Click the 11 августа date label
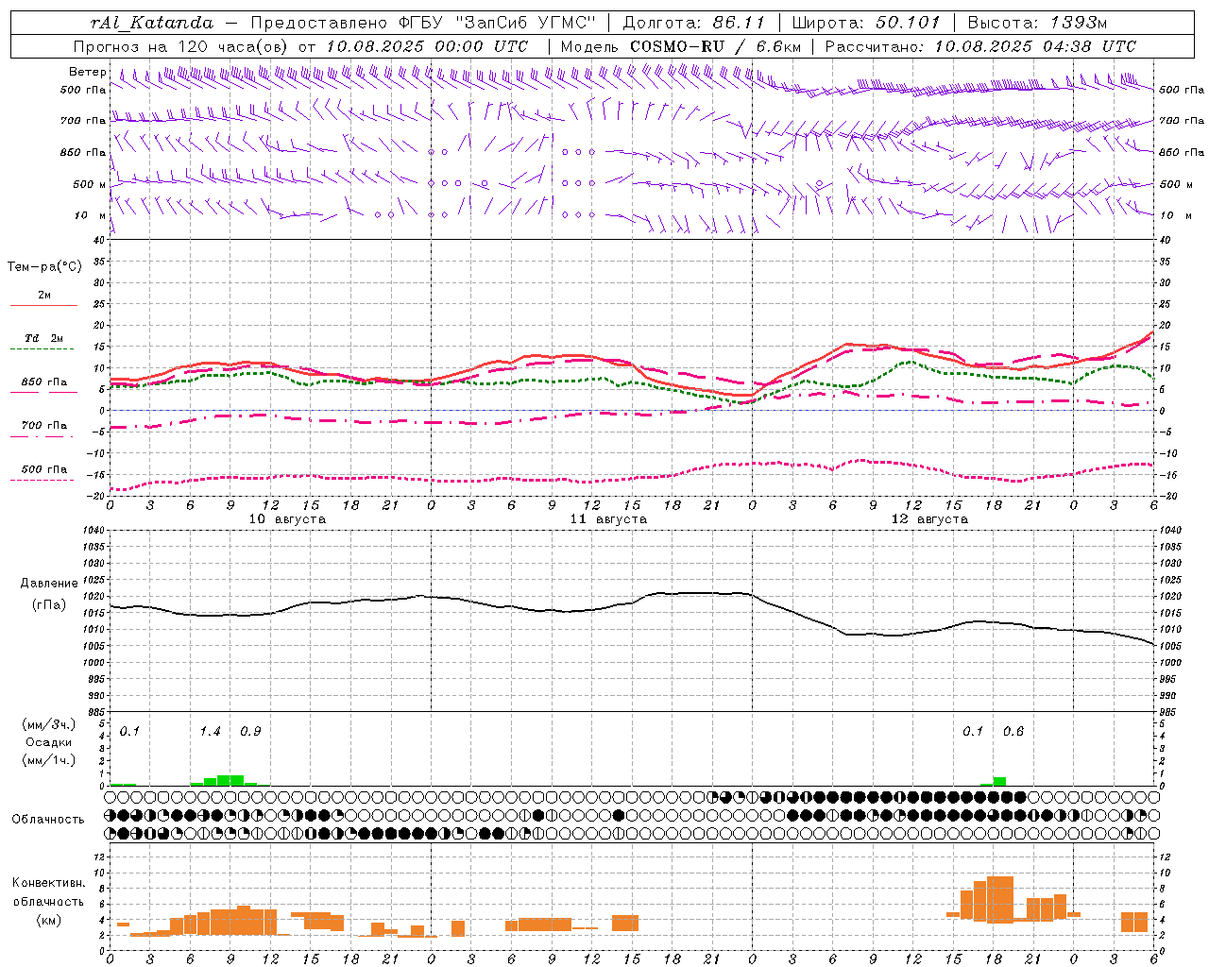 [608, 519]
